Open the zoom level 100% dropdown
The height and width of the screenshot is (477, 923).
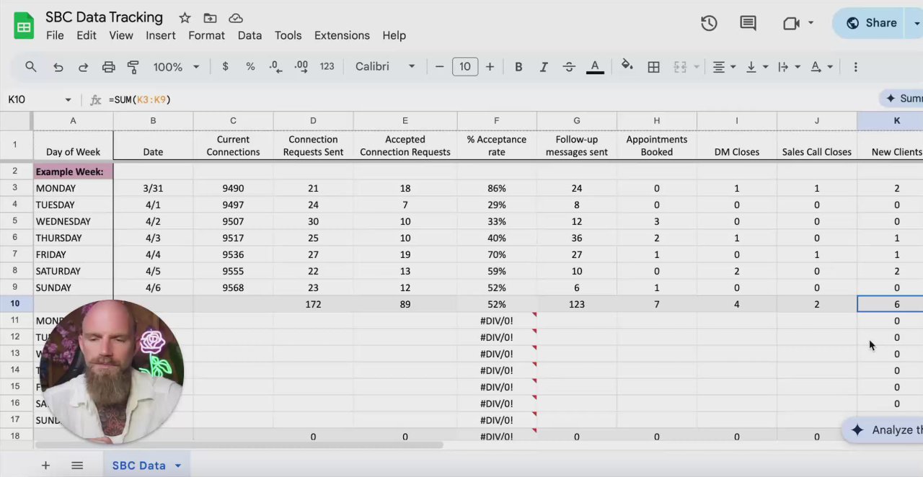pos(176,66)
